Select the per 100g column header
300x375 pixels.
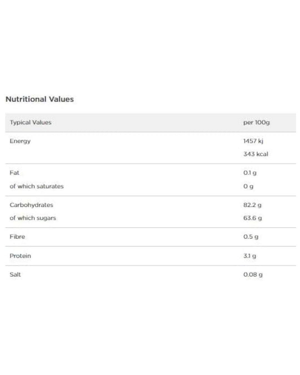(x=256, y=122)
